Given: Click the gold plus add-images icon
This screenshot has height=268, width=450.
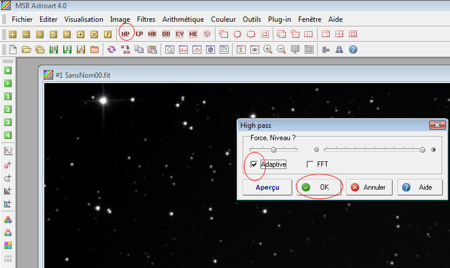Looking at the screenshot, I should (12, 34).
